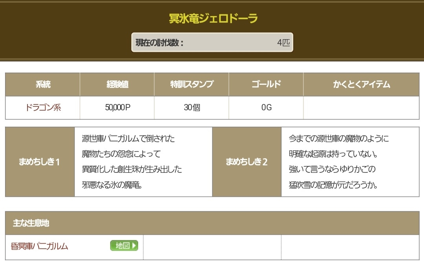Click the line 強いて言うならゆりかごの
Image resolution: width=424 pixels, height=267 pixels.
(x=332, y=169)
